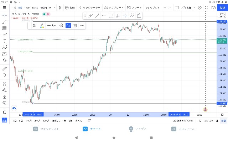The image size is (228, 142).
Task: Select the long position forecast tool
Action: click(x=5, y=54)
